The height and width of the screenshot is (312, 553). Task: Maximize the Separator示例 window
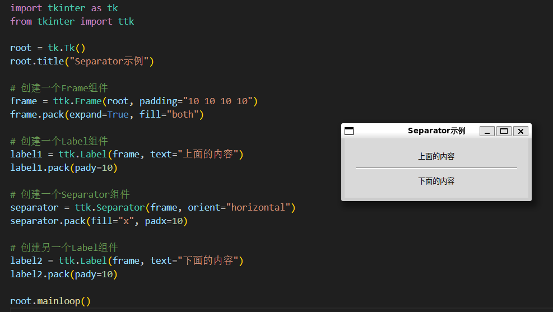(x=504, y=131)
